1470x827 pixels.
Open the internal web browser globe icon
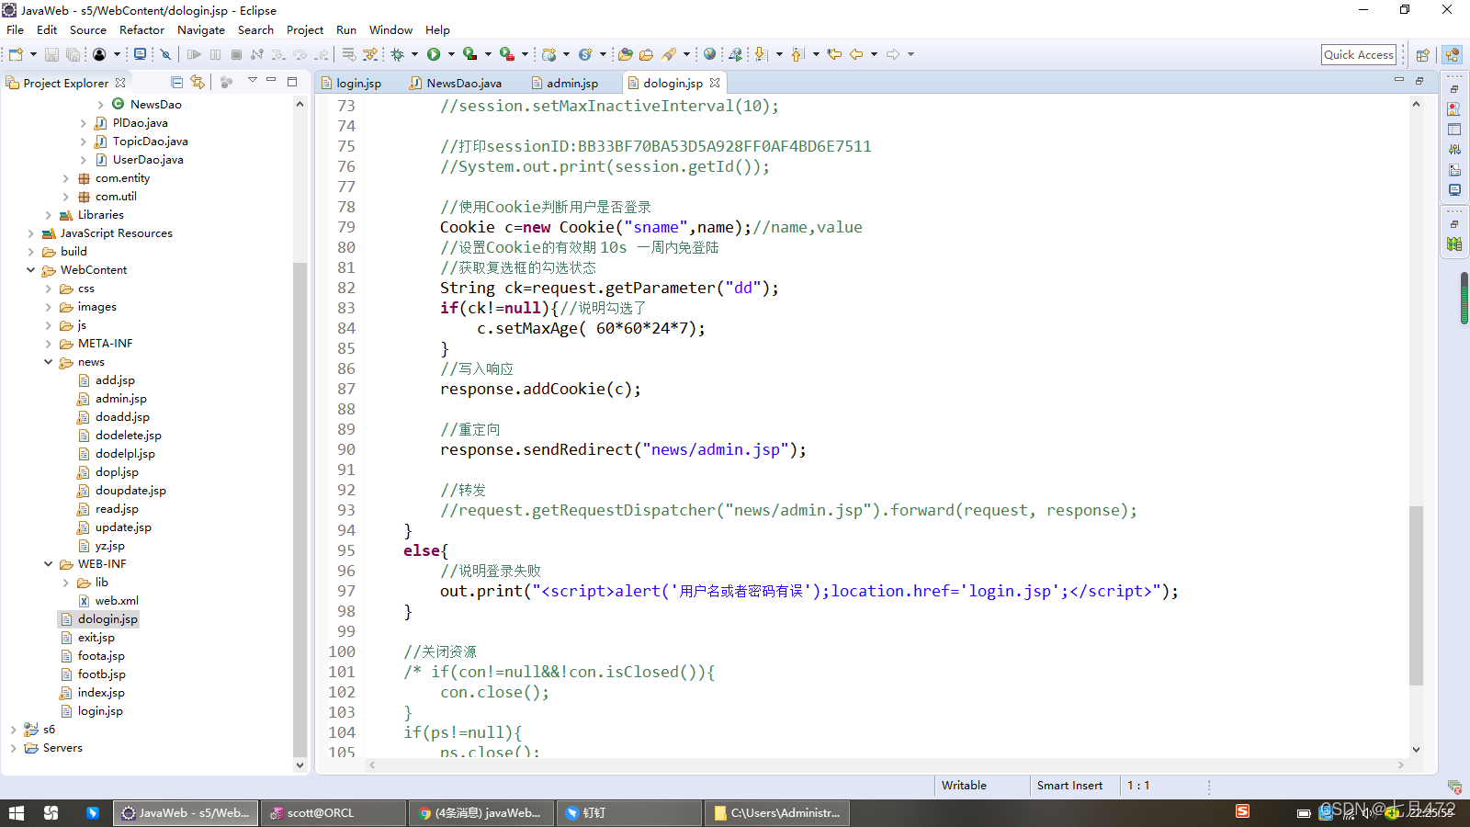(709, 53)
